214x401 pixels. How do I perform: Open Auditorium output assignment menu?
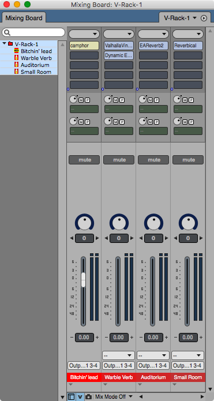153,366
